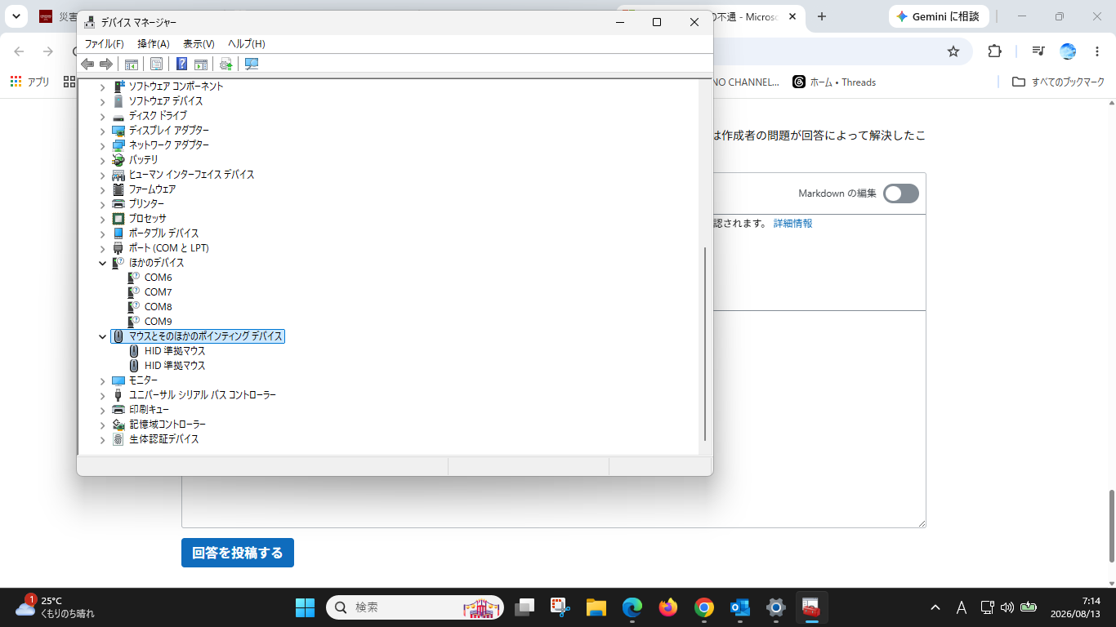Open the ヘルプ(H) menu
Screen dimensions: 1116x627
pos(247,44)
